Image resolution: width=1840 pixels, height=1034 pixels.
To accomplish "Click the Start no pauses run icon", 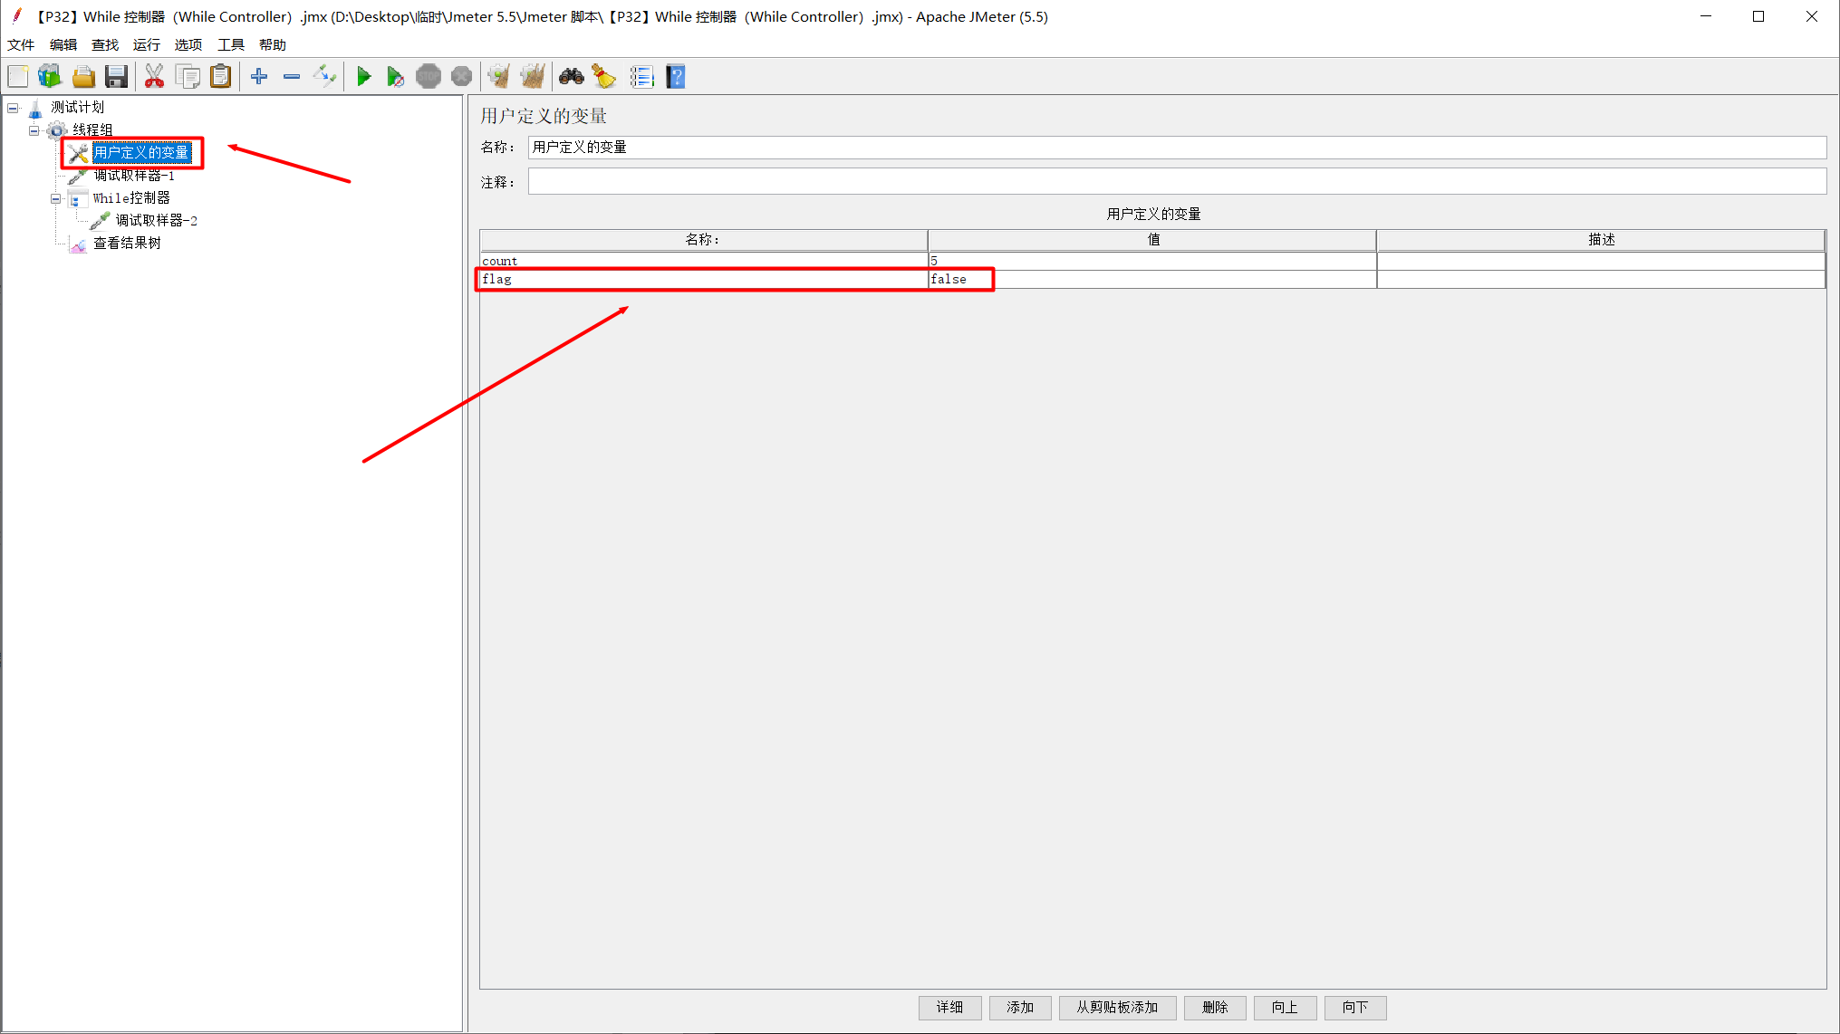I will click(396, 76).
